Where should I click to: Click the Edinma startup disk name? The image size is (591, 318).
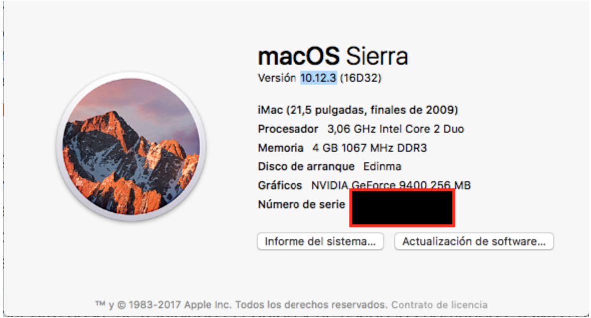[x=382, y=166]
